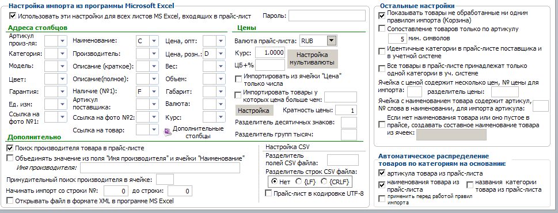Open the 'Валюта' column dropdown
This screenshot has width=558, height=213.
[x=221, y=105]
